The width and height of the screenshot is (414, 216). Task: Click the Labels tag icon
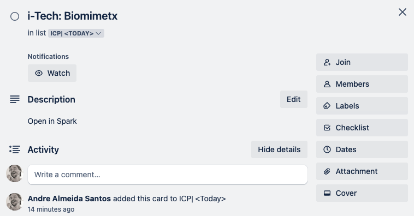(x=327, y=106)
